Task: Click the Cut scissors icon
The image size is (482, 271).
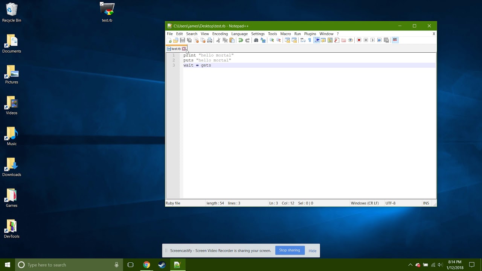Action: coord(218,40)
